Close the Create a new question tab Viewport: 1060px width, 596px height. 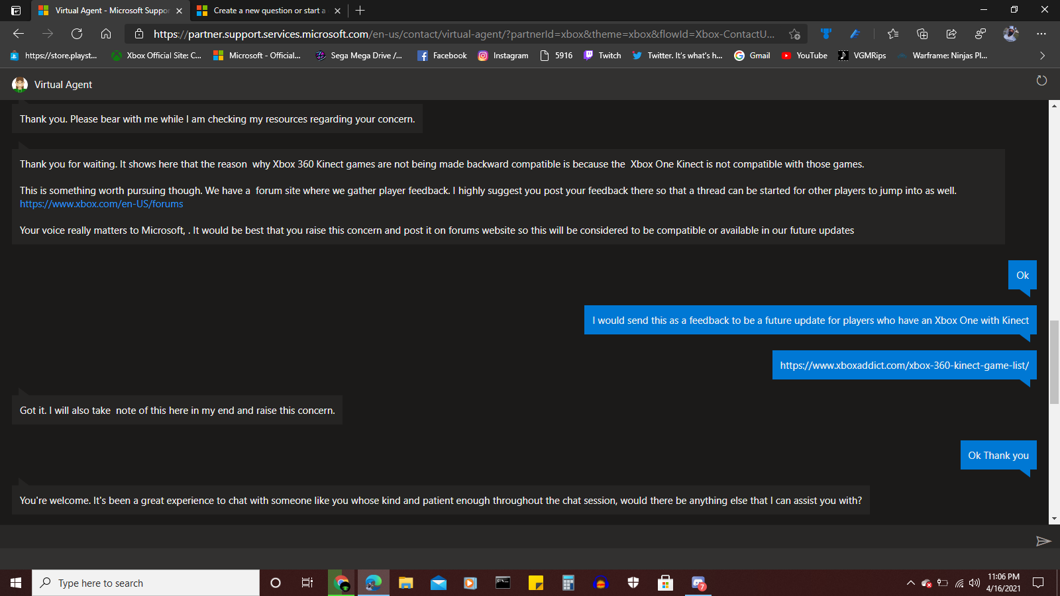pos(337,11)
